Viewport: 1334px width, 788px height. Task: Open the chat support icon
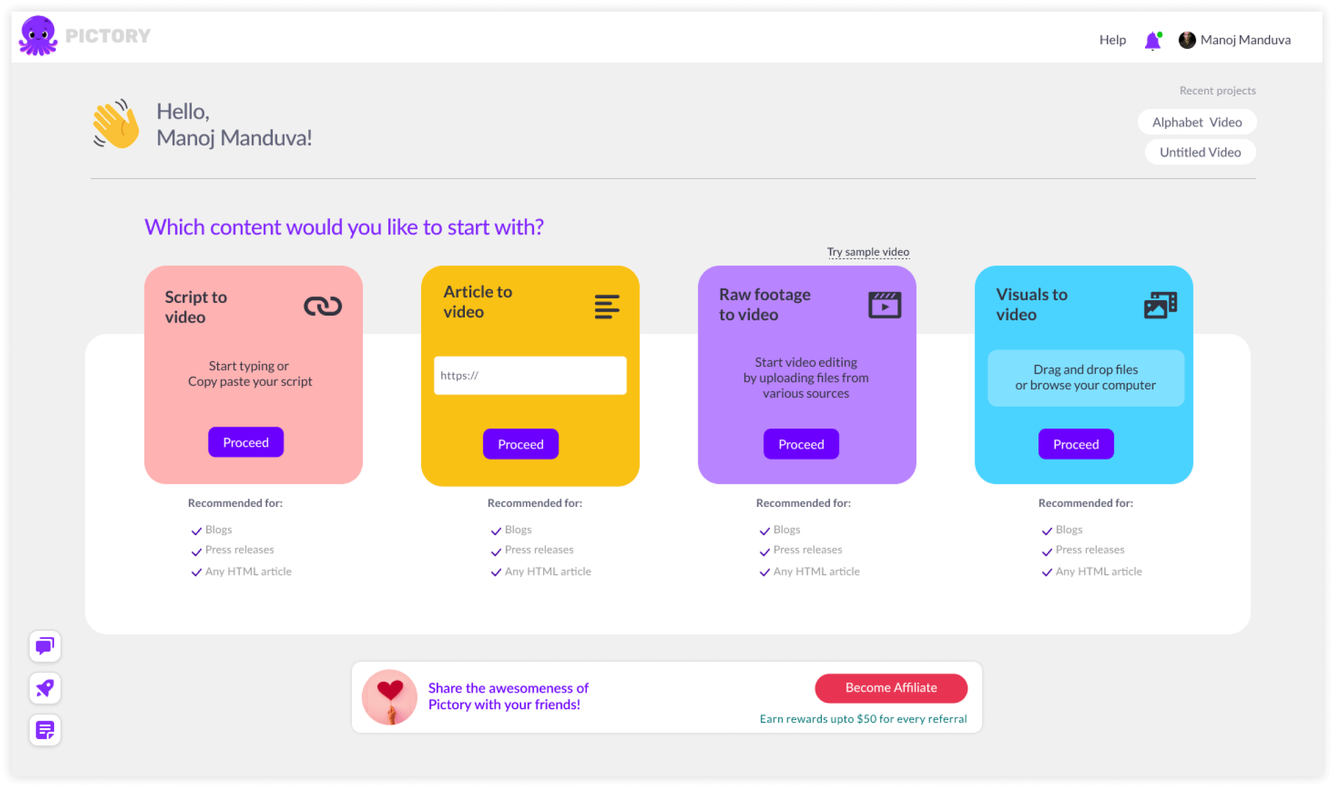click(x=45, y=646)
